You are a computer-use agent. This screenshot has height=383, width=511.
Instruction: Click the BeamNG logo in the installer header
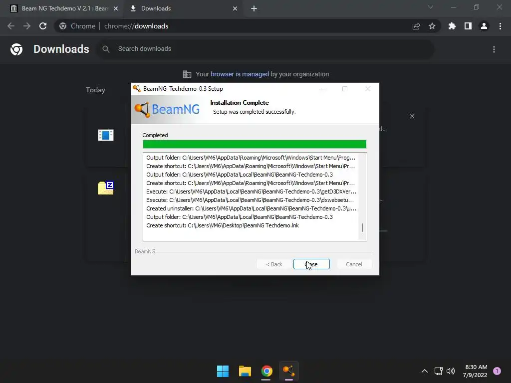click(x=167, y=109)
